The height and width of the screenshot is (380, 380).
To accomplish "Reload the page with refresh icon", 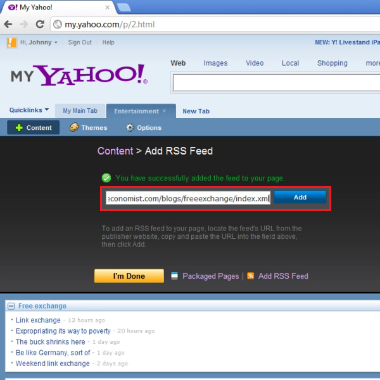I will (x=40, y=24).
